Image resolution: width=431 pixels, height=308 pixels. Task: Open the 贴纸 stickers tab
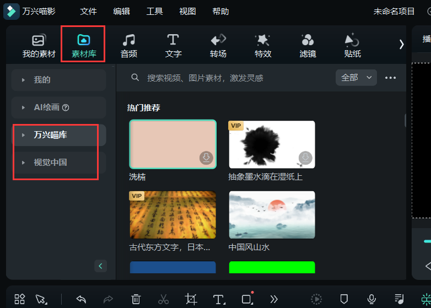[352, 46]
